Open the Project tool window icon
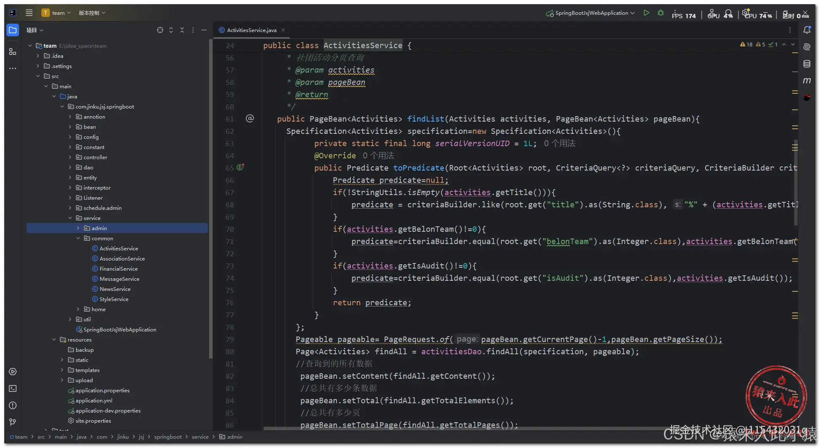This screenshot has height=448, width=820. click(x=13, y=30)
